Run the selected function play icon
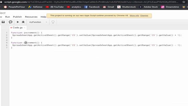Viewport: 188px width, 106px height. pyautogui.click(x=18, y=22)
